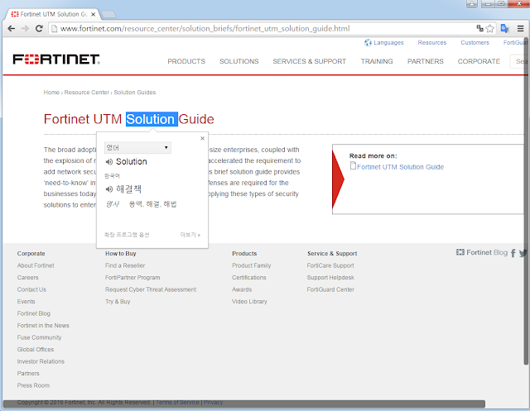Open the CORPORATE menu
The height and width of the screenshot is (411, 530).
(x=479, y=61)
